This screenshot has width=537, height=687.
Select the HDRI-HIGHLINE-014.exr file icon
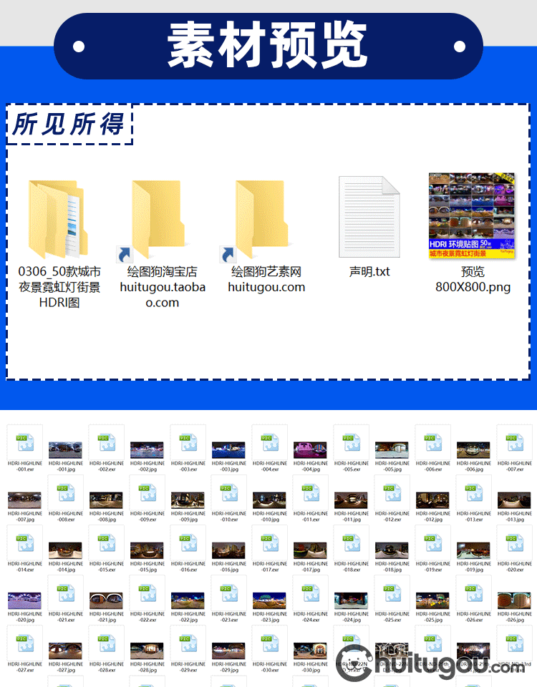(25, 542)
